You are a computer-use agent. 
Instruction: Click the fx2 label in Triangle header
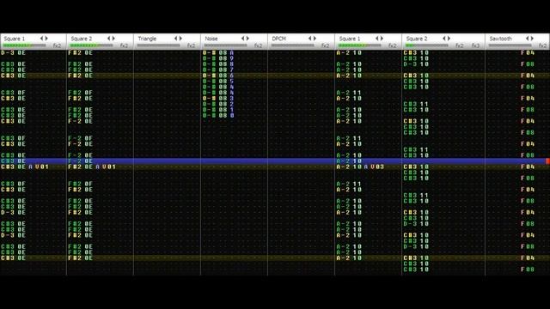(191, 45)
